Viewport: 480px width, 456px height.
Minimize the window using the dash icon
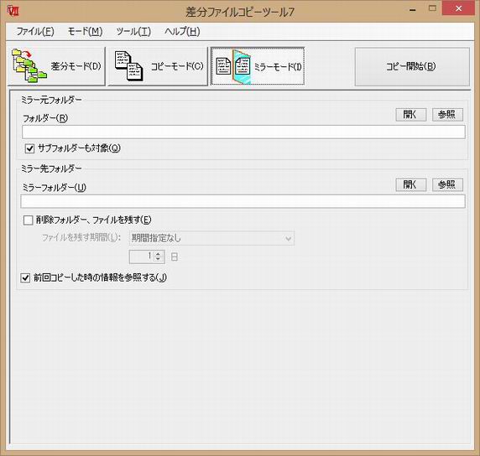(413, 10)
